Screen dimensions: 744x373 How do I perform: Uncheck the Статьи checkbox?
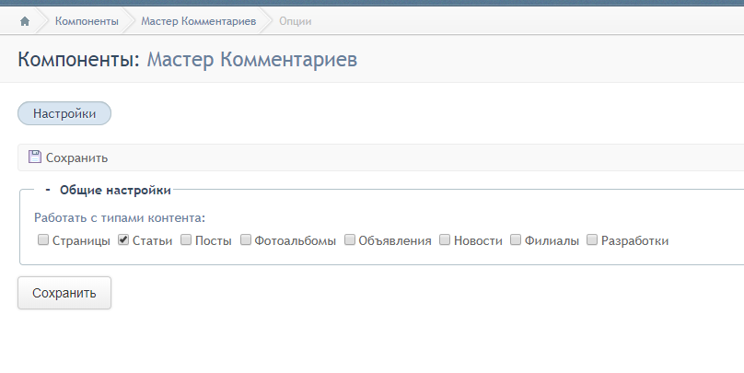pos(123,239)
